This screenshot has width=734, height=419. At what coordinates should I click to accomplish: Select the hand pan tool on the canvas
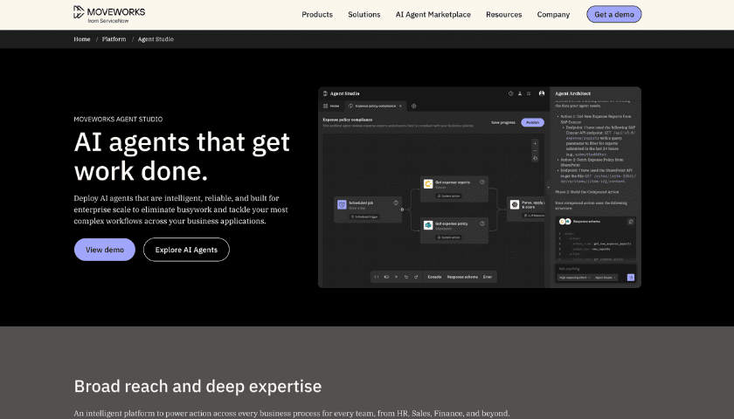(535, 159)
